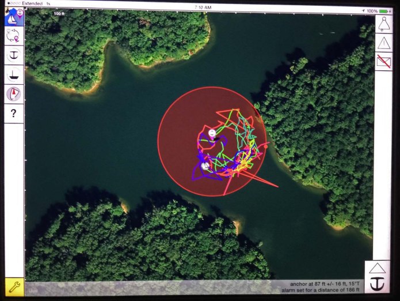The width and height of the screenshot is (400, 301).
Task: Expand the panel with the up triangle
Action: (x=378, y=268)
